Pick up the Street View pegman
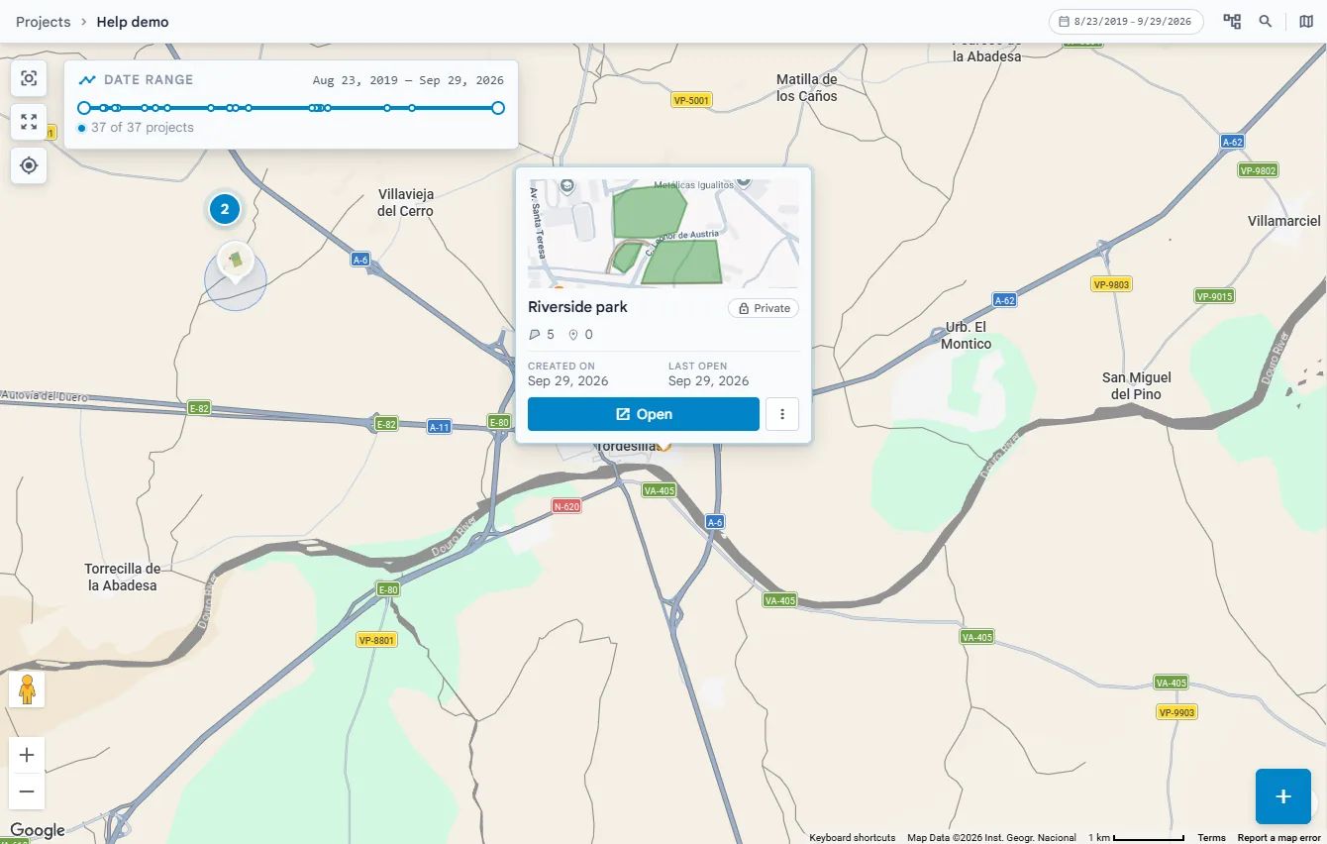This screenshot has width=1327, height=844. point(27,688)
